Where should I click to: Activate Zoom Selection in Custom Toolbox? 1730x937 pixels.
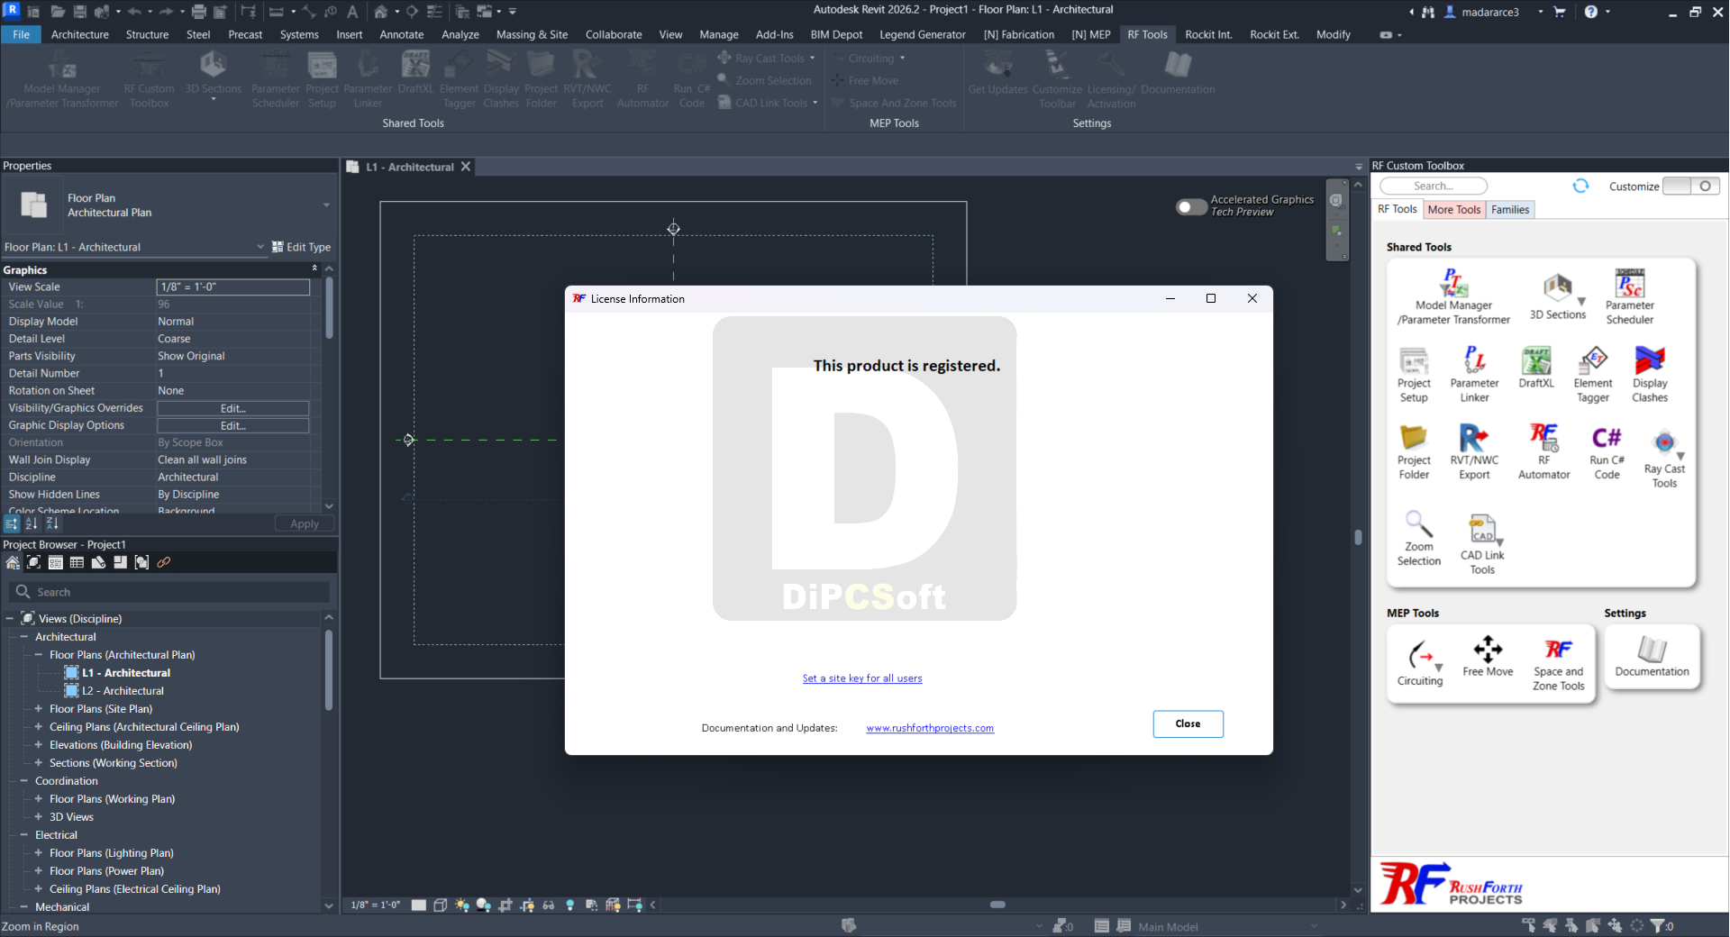[x=1418, y=539]
